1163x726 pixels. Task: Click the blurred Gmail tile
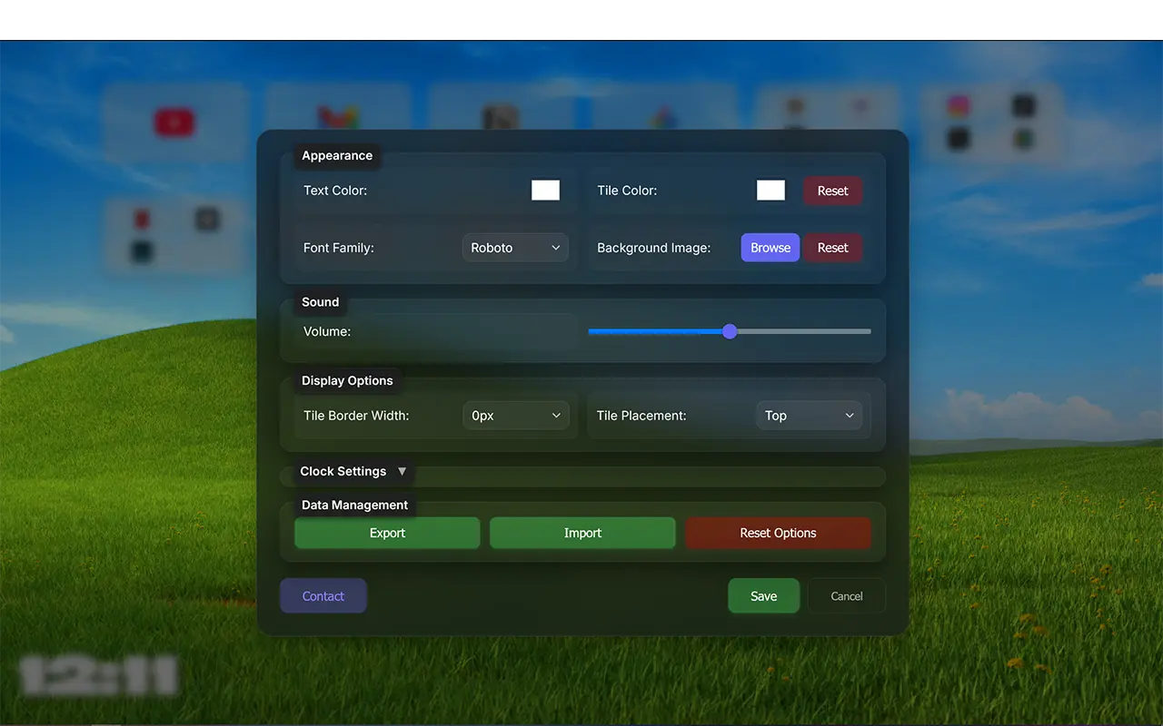click(338, 109)
